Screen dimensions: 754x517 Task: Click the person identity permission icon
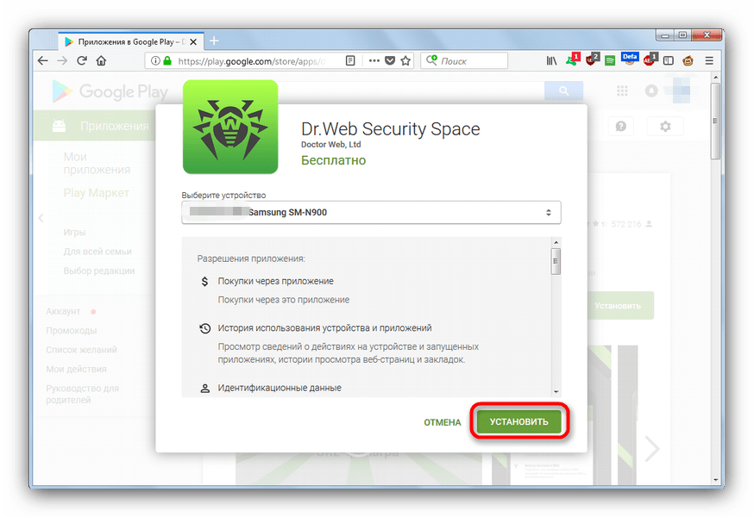205,389
